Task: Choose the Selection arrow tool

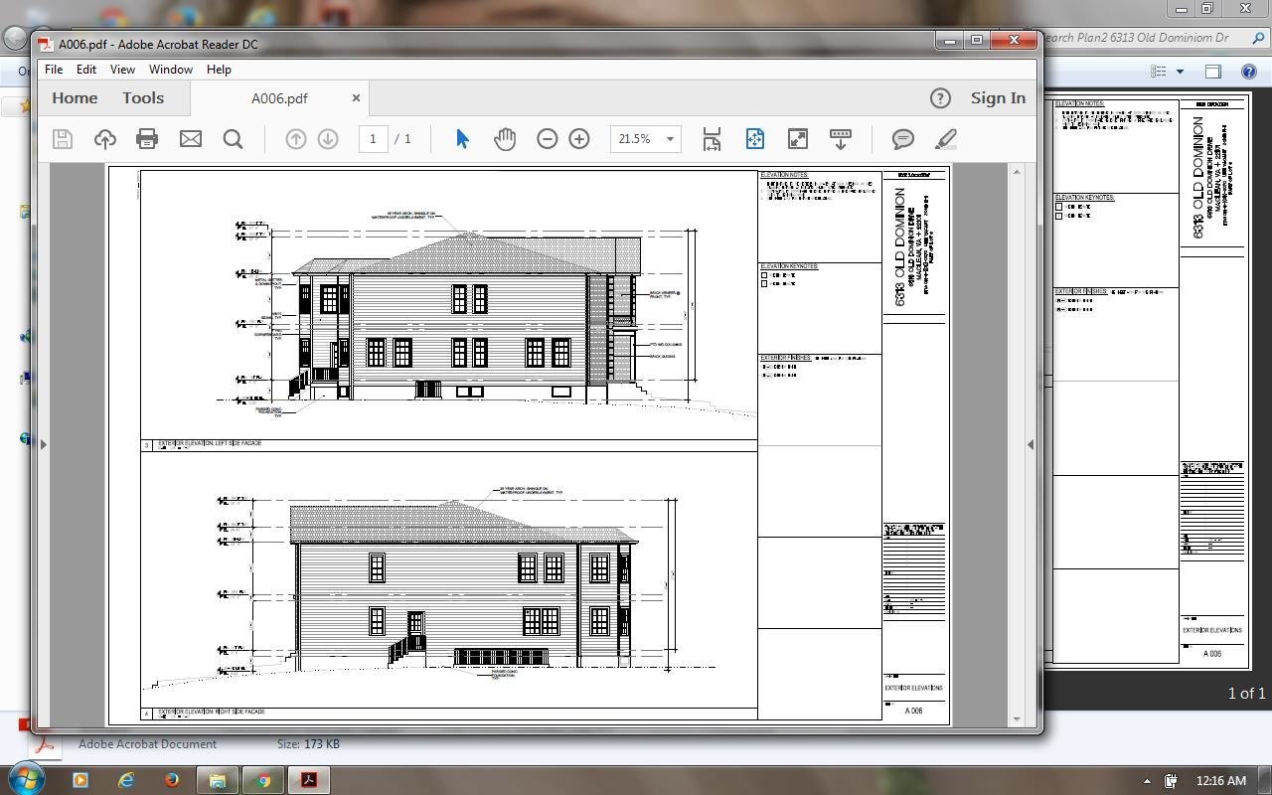Action: click(462, 139)
